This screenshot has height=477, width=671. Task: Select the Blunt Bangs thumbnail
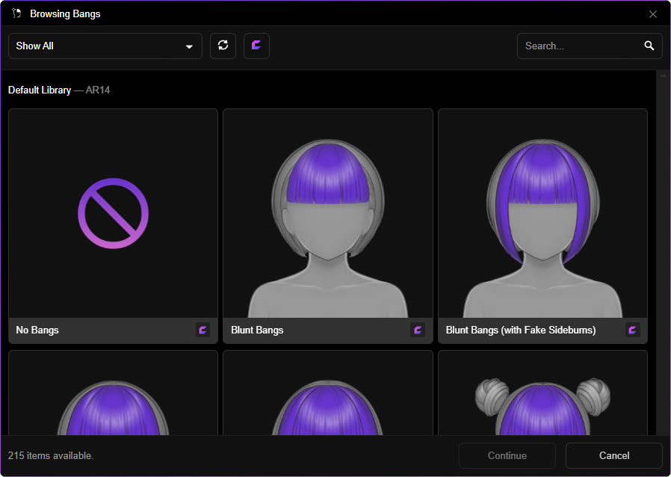click(328, 213)
